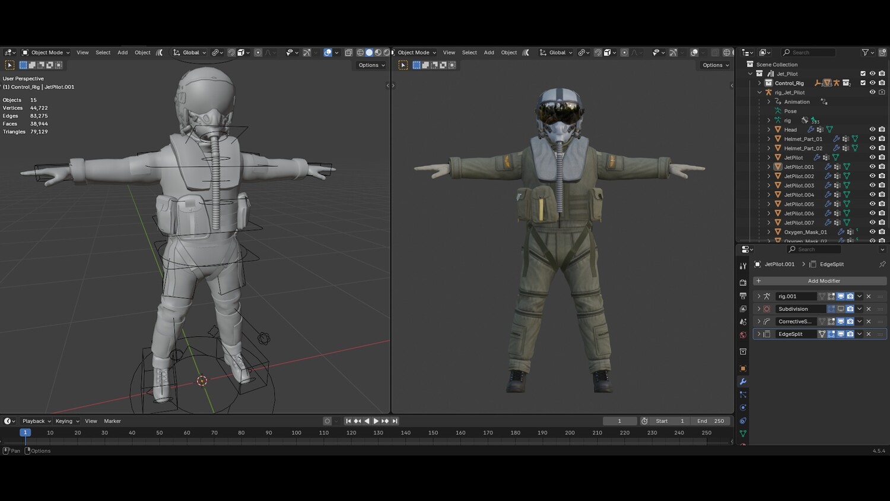
Task: Click frame 100 on the timeline ruler
Action: click(296, 433)
